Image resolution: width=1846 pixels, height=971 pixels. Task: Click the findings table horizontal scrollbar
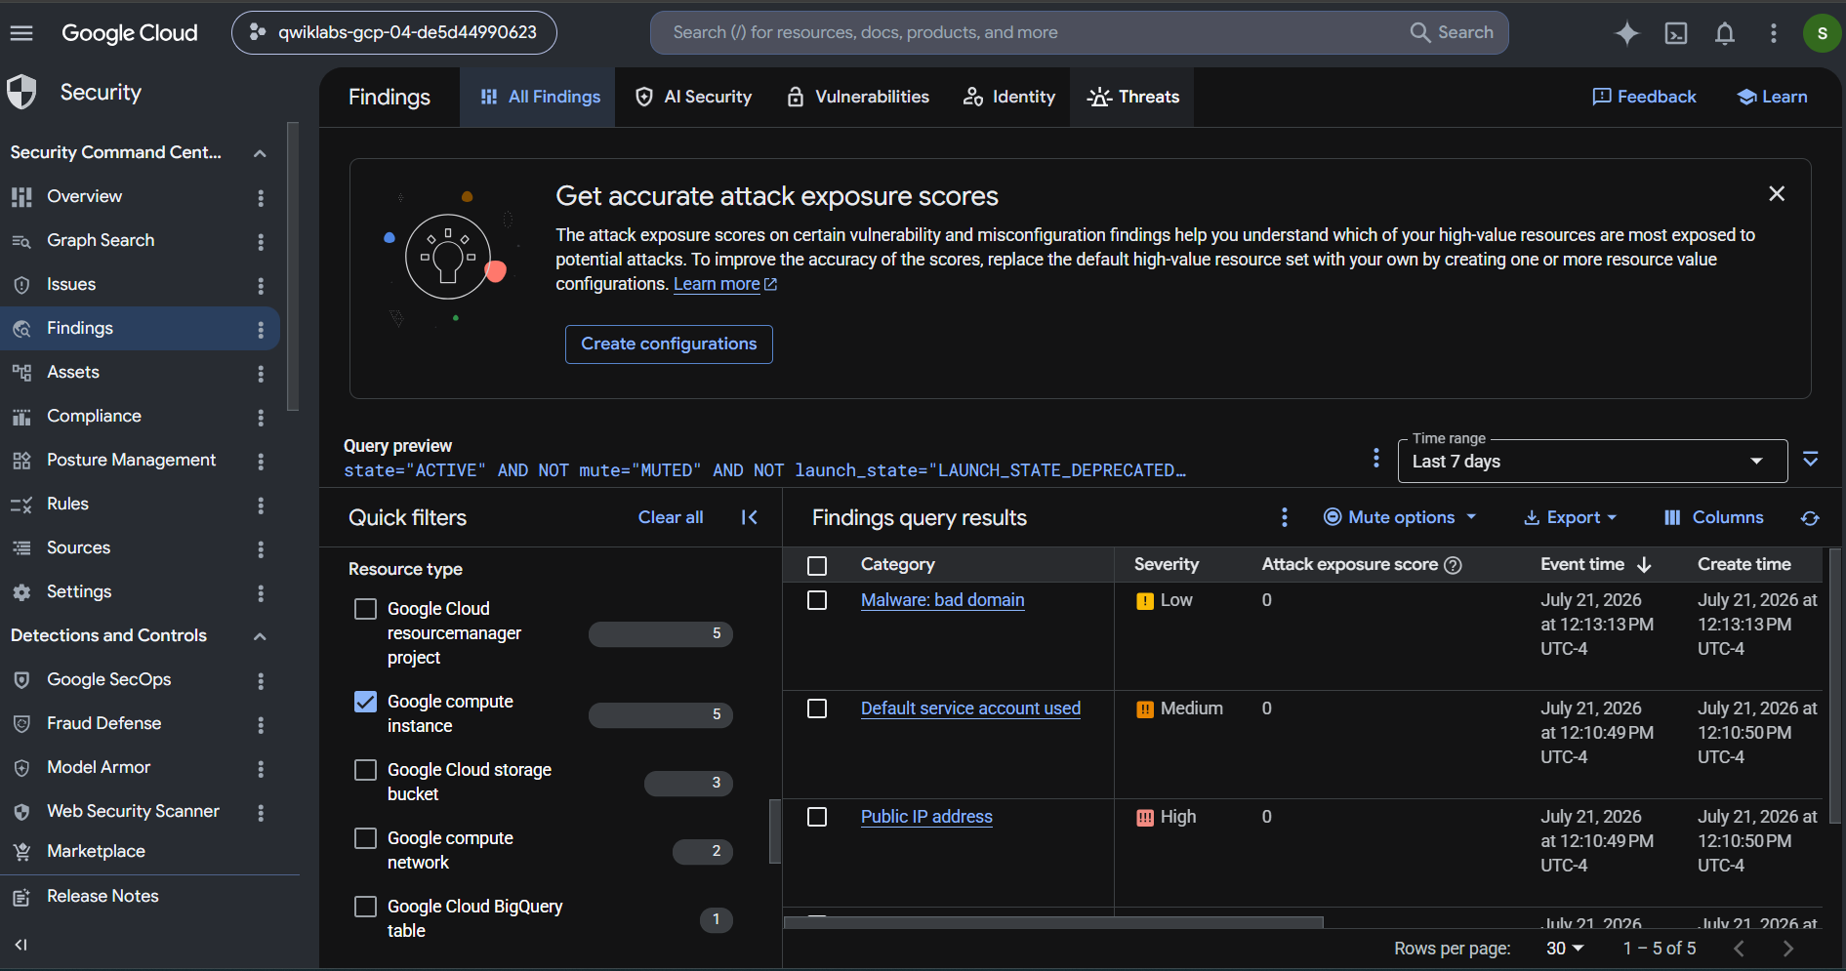click(x=1053, y=922)
